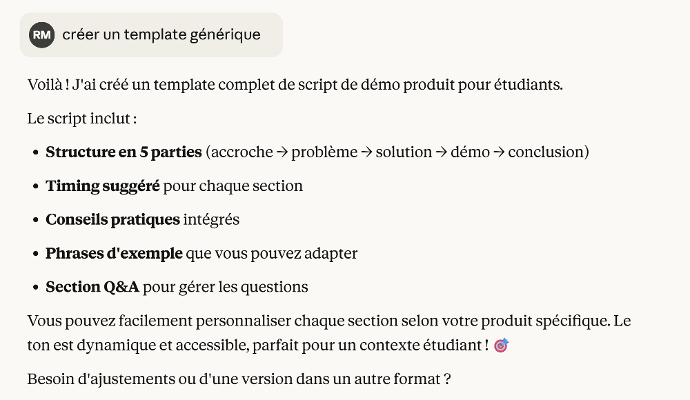Click the user message "créer un template générique"
The width and height of the screenshot is (690, 400).
(x=161, y=34)
